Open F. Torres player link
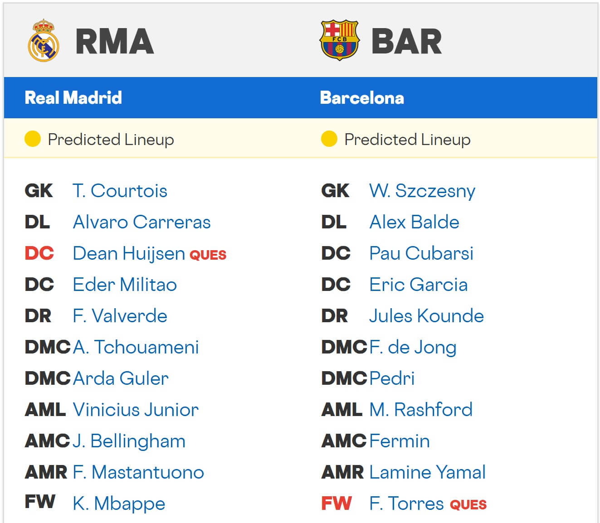600x523 pixels. coord(406,504)
